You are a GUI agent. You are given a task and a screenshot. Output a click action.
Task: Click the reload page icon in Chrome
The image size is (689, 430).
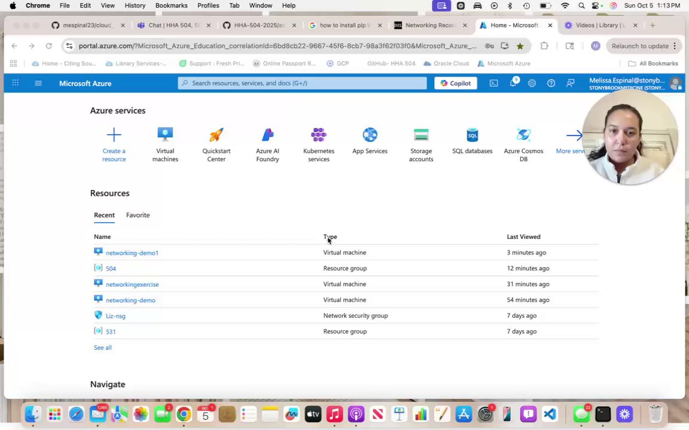click(x=49, y=45)
